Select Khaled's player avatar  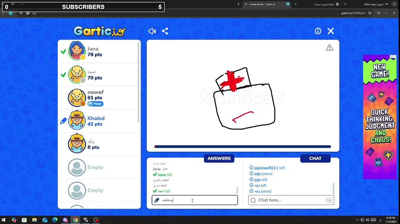(x=77, y=121)
